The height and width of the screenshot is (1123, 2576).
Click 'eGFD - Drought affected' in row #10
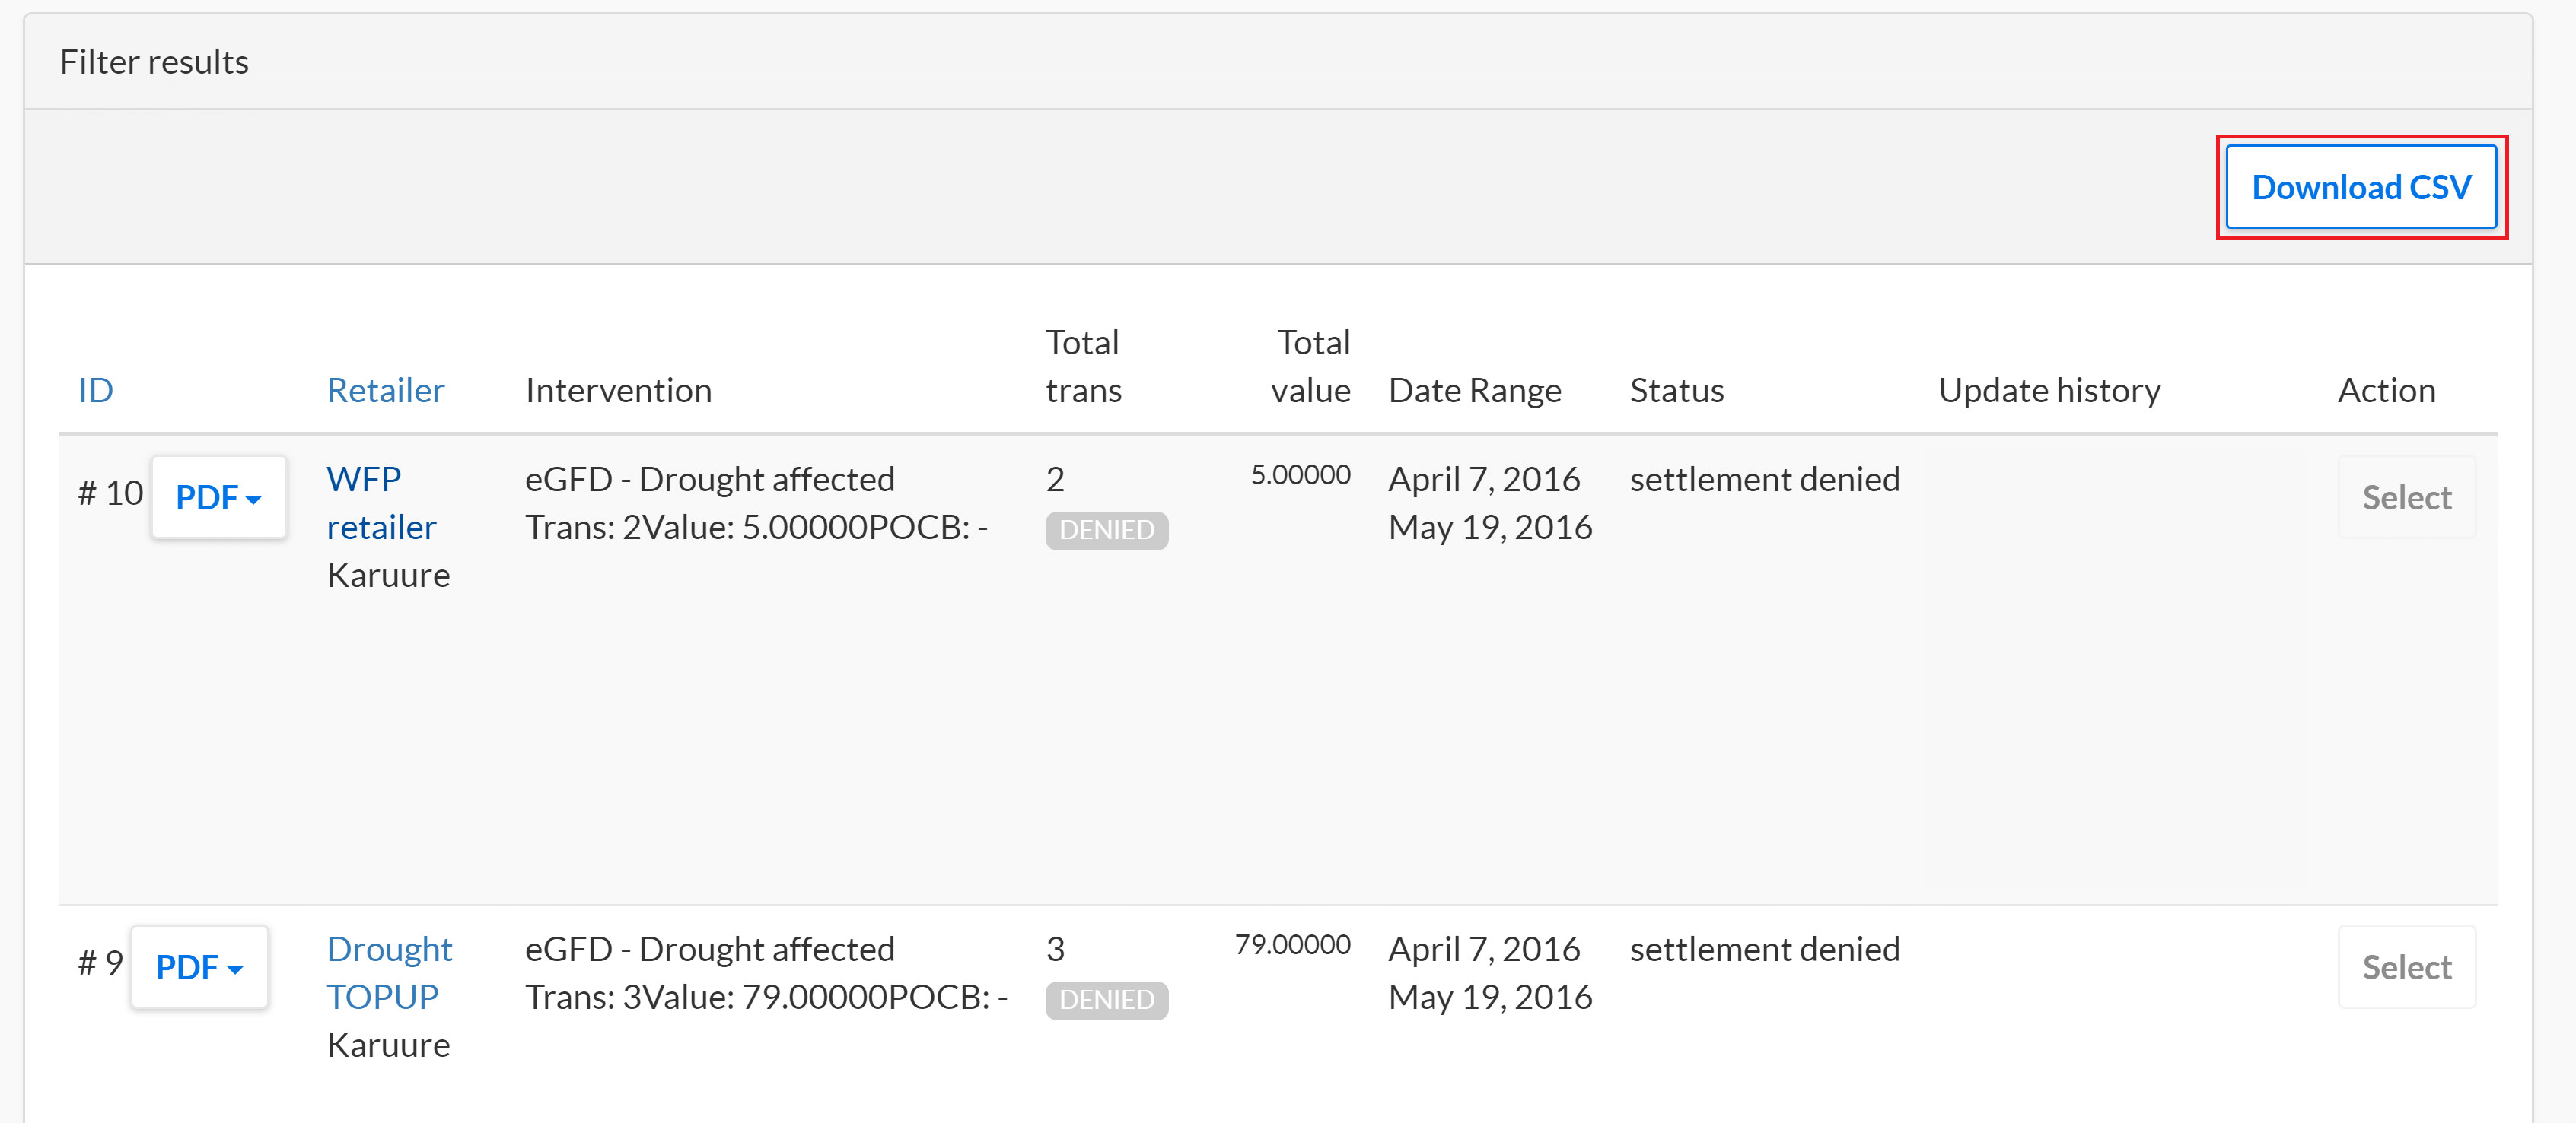[709, 478]
